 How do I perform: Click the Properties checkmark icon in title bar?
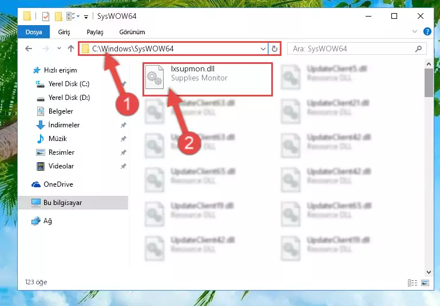(46, 17)
